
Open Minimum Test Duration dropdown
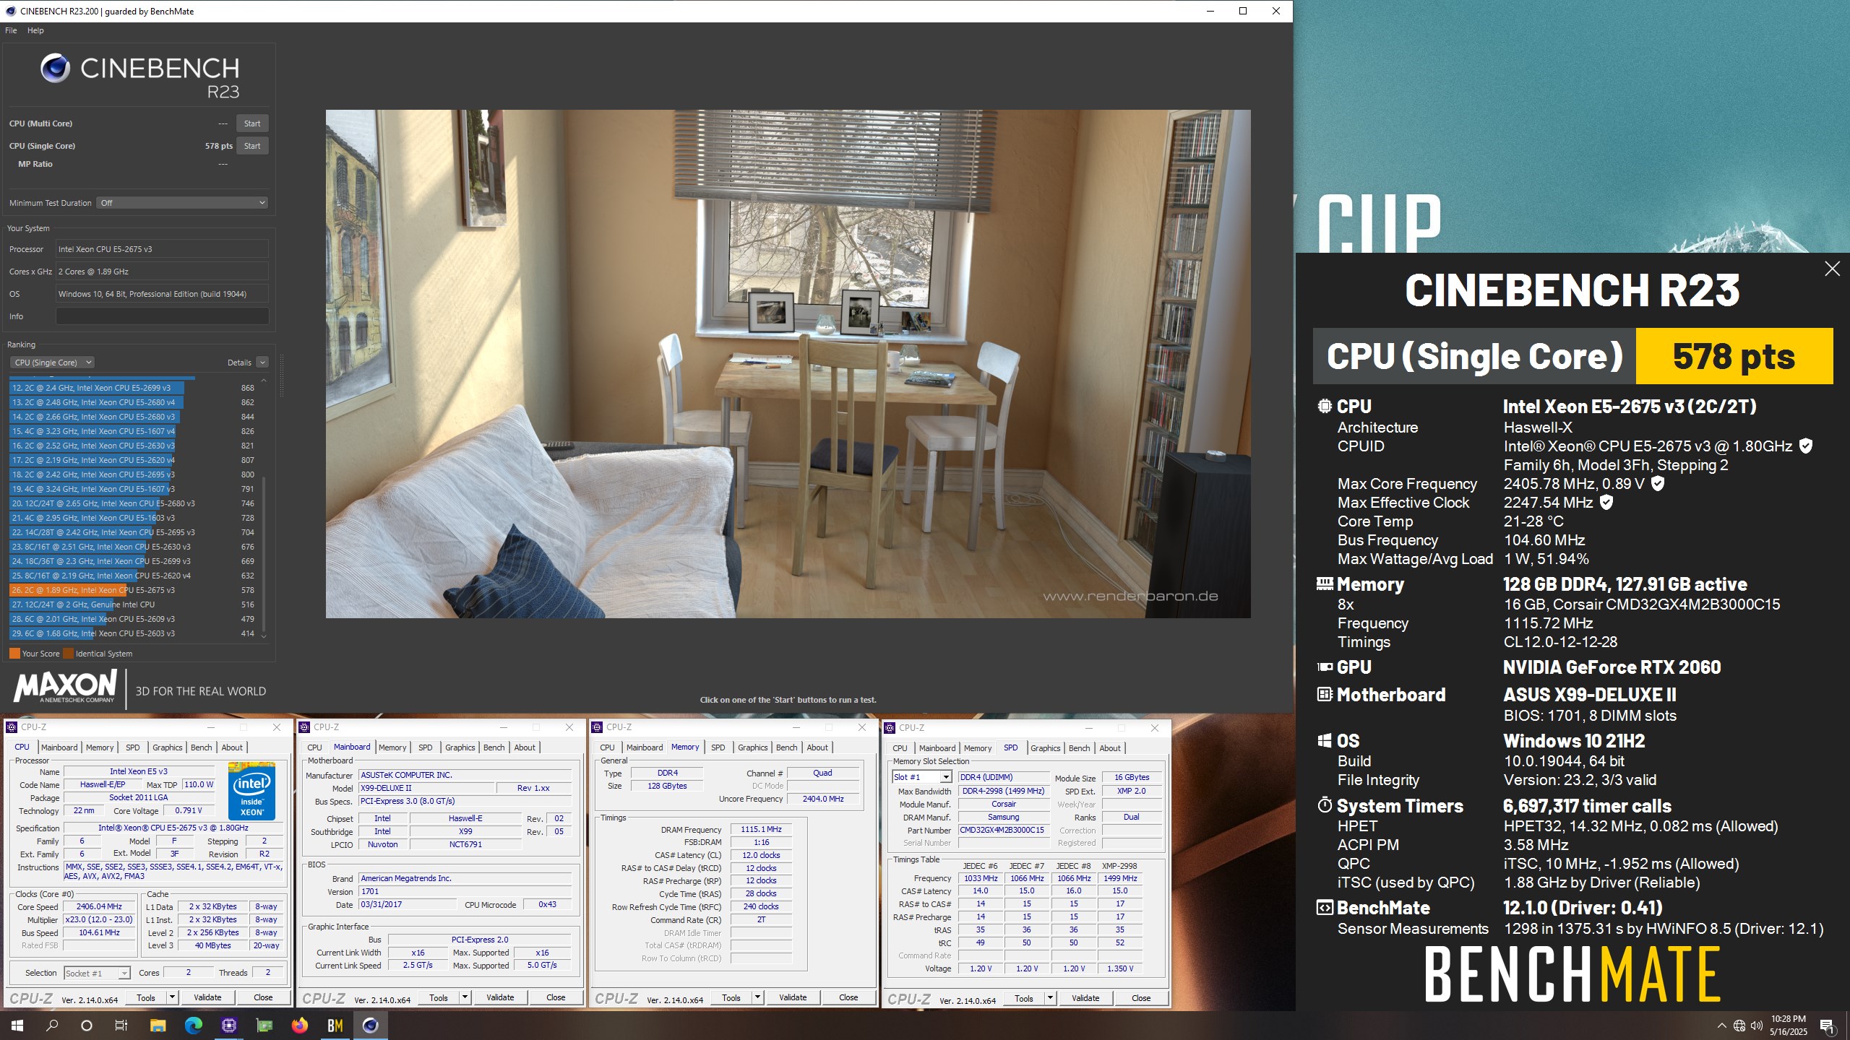point(183,203)
